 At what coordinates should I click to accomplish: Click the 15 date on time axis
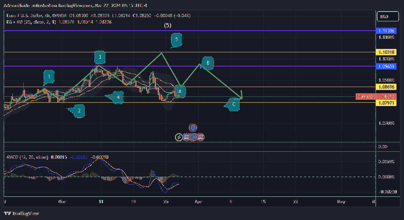click(x=263, y=202)
